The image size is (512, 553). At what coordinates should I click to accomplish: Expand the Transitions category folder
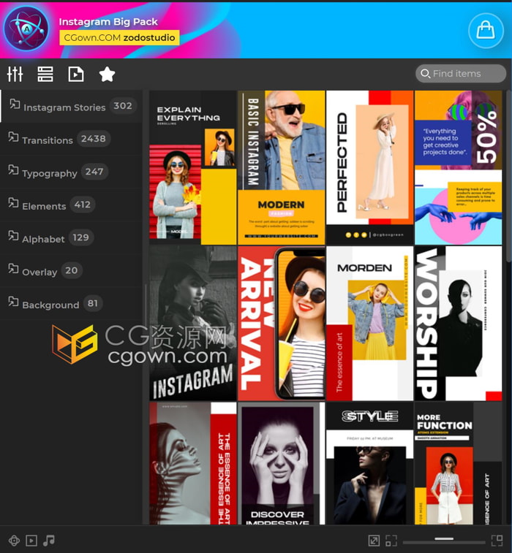[48, 140]
